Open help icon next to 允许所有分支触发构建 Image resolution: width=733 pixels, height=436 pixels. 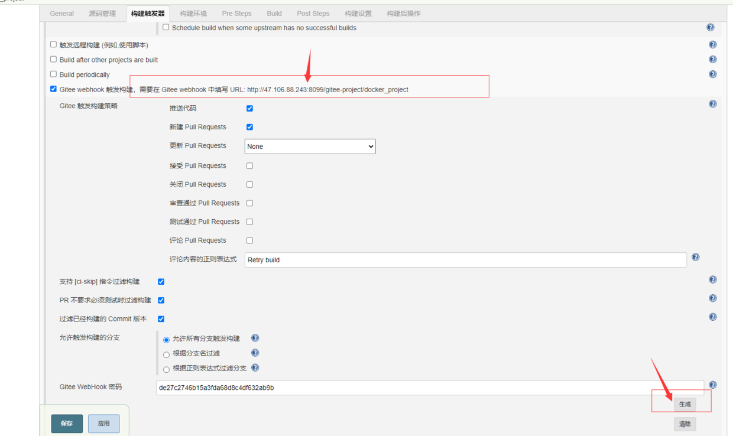[x=255, y=338]
